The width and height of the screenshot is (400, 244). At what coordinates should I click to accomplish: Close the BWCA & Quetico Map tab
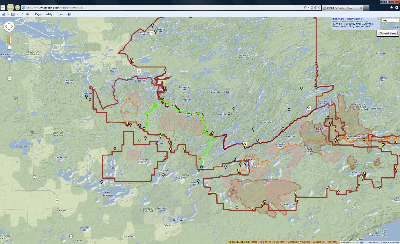pos(361,8)
